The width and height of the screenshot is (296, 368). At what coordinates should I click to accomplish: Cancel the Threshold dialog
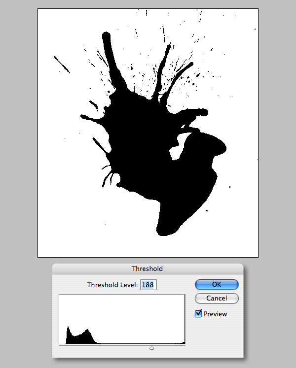(x=217, y=298)
